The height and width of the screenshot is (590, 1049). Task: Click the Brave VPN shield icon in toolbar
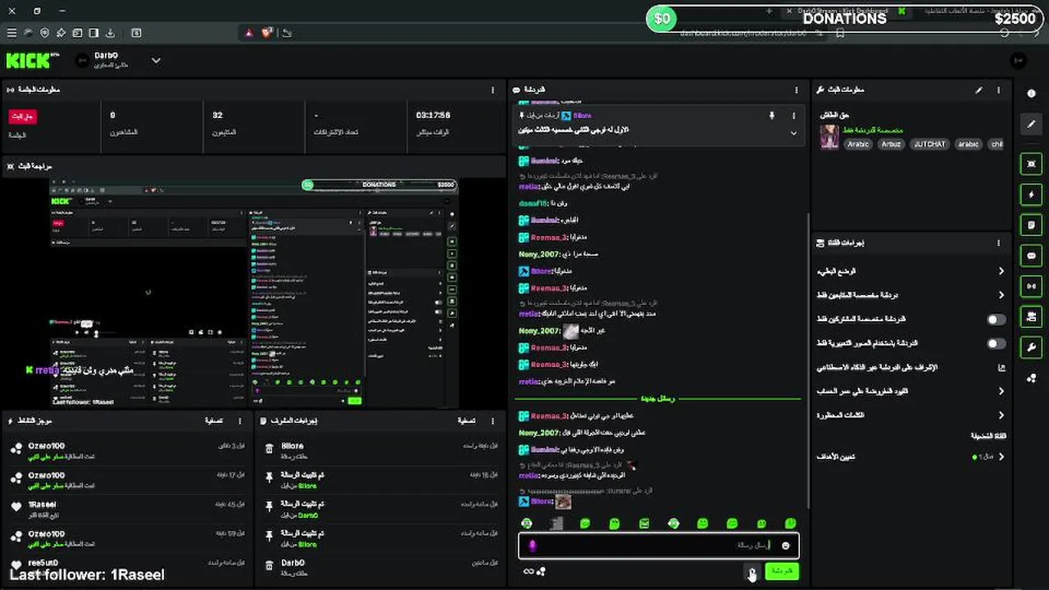tap(44, 33)
